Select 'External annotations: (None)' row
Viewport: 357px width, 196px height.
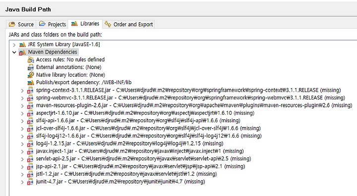68,67
